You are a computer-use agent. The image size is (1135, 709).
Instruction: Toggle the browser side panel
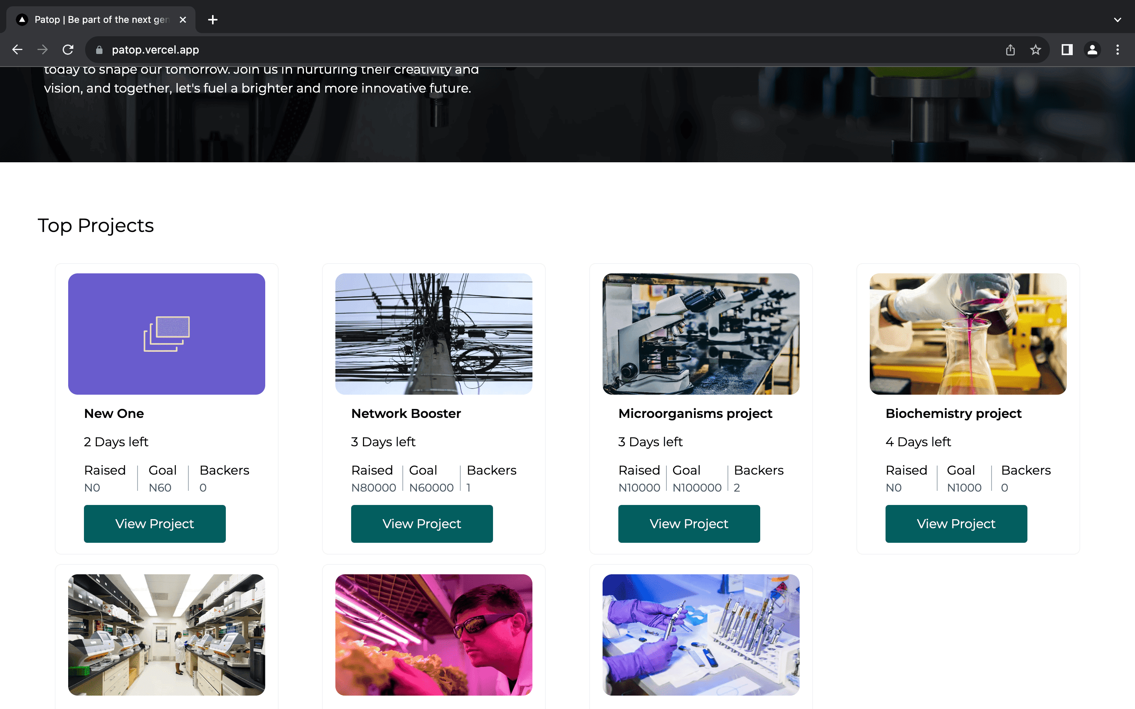[x=1067, y=50]
